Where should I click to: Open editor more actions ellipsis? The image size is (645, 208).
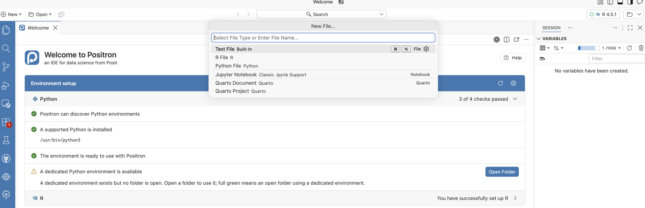[x=526, y=39]
